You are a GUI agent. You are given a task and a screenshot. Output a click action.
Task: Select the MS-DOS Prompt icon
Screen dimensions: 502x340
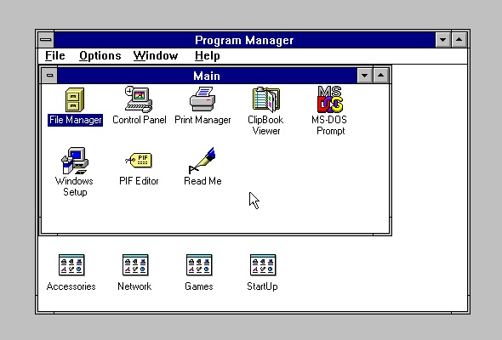pyautogui.click(x=330, y=99)
